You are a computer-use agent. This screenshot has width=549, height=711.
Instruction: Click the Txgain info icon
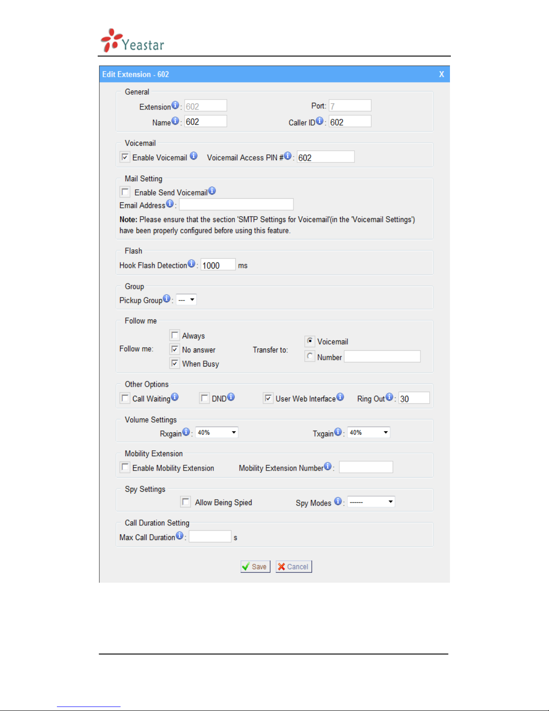coord(338,432)
